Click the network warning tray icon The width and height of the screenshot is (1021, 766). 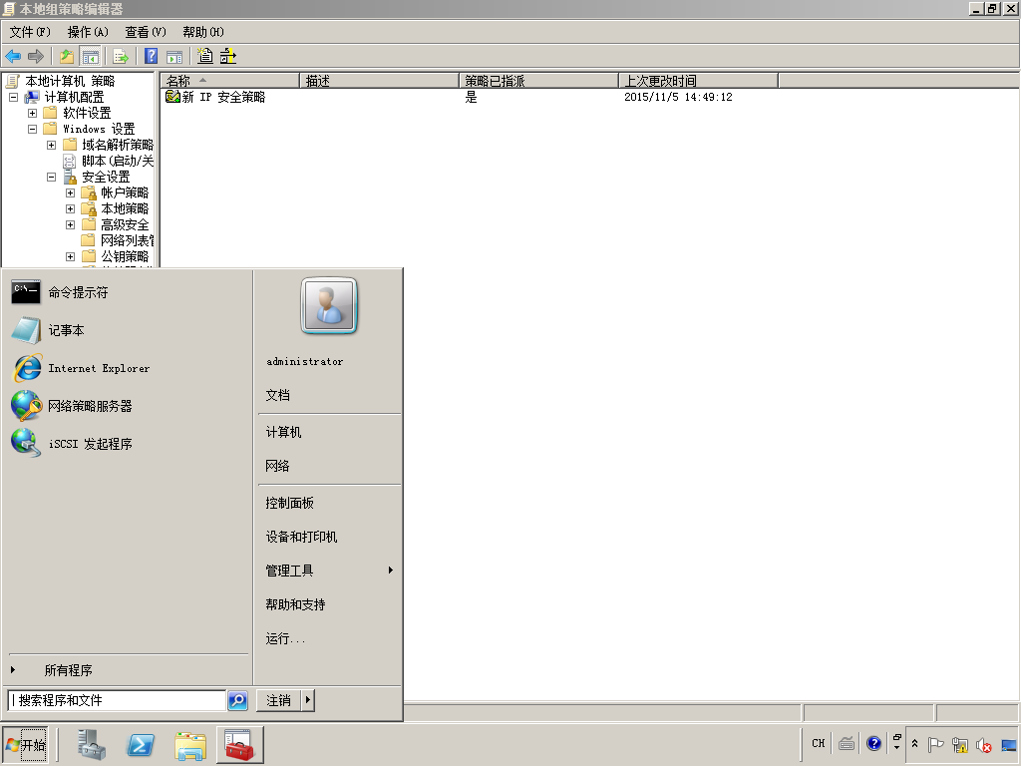coord(960,744)
